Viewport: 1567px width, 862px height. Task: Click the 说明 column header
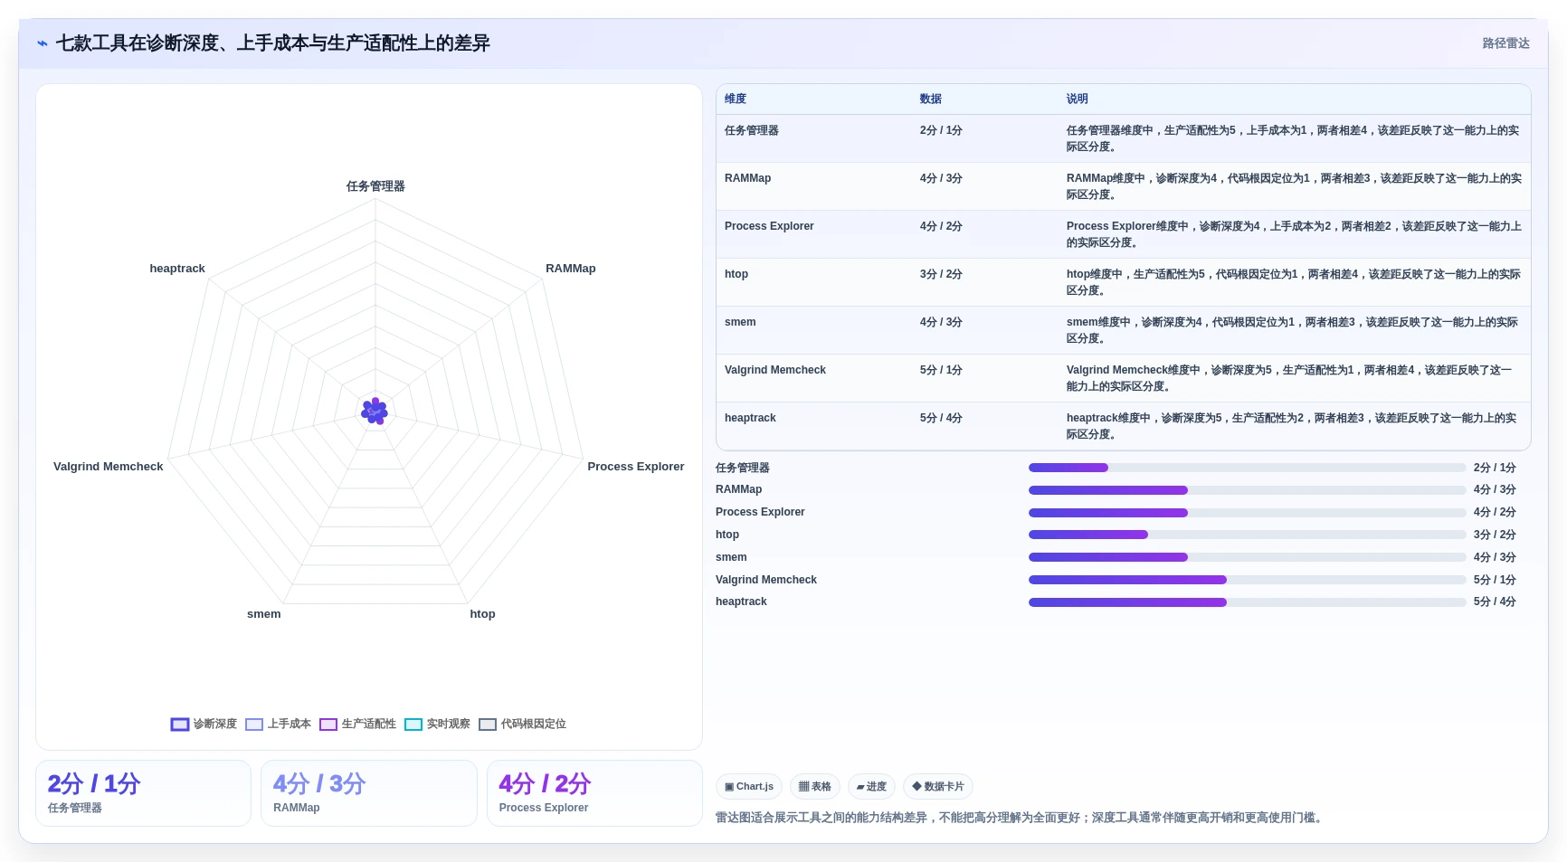point(1077,99)
